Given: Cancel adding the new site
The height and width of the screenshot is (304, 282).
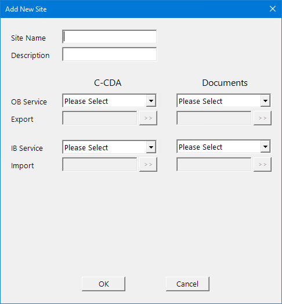Looking at the screenshot, I should [x=187, y=284].
